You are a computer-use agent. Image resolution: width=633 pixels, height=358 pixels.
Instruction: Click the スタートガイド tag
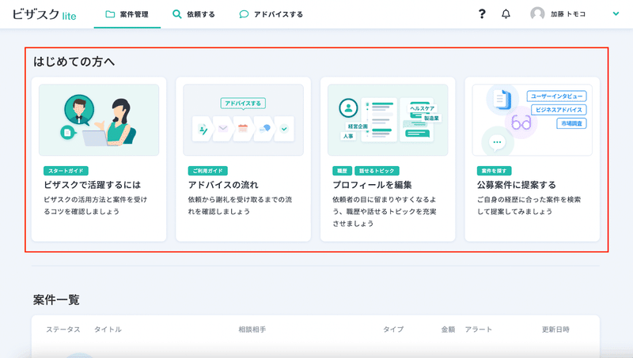click(x=66, y=171)
